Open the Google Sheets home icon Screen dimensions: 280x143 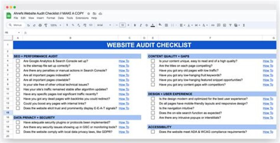(9, 16)
